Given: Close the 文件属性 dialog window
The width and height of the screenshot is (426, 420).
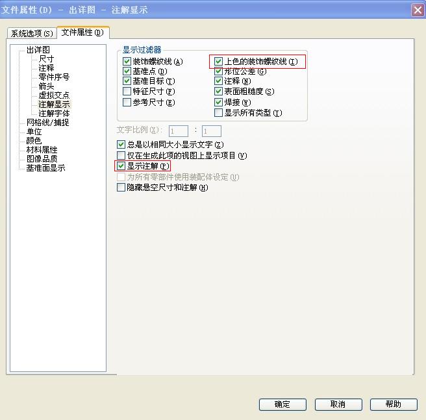Looking at the screenshot, I should [x=418, y=10].
